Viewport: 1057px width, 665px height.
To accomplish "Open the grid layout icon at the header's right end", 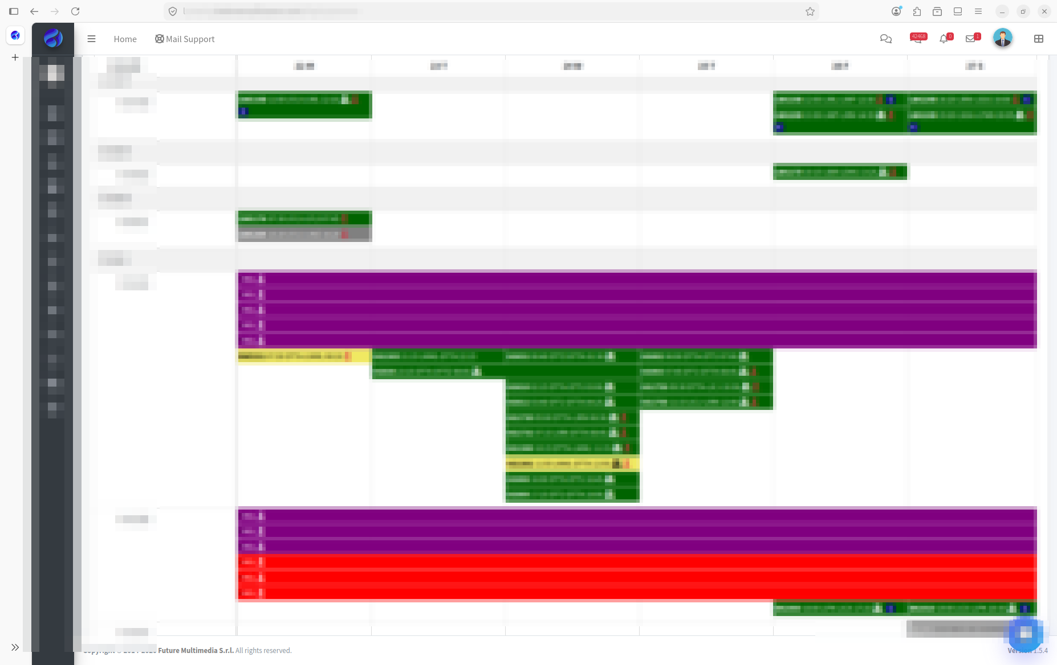I will click(1038, 39).
